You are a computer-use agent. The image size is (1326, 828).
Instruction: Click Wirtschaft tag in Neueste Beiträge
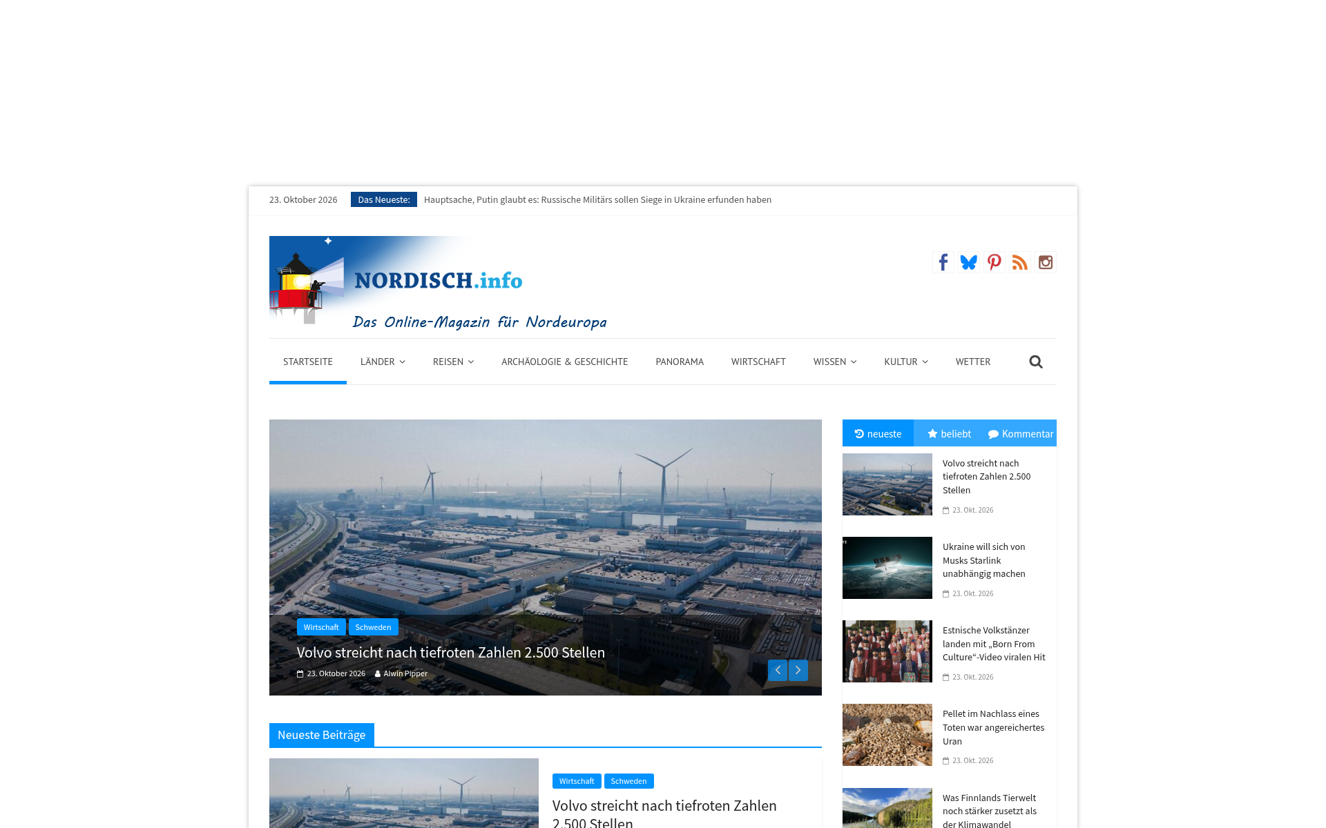pyautogui.click(x=577, y=781)
